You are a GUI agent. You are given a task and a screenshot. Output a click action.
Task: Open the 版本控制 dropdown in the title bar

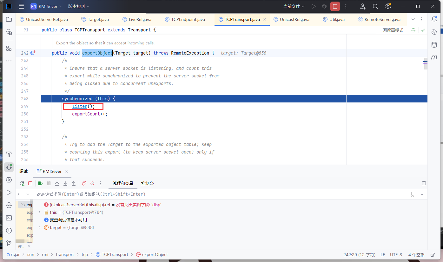[78, 6]
